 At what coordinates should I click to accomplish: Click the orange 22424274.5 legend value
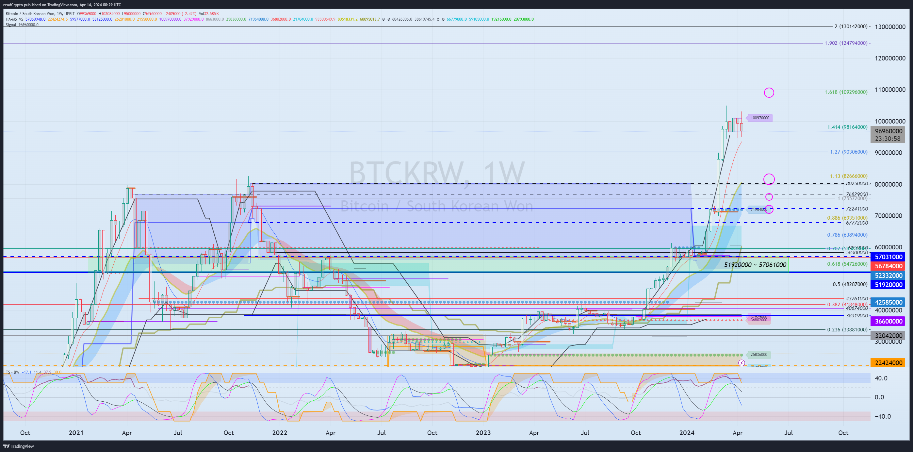[x=58, y=19]
